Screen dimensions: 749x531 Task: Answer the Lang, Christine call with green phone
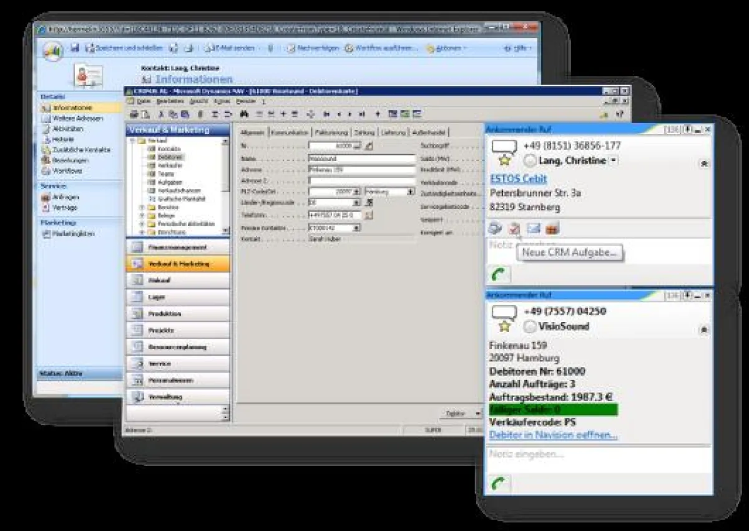[500, 274]
